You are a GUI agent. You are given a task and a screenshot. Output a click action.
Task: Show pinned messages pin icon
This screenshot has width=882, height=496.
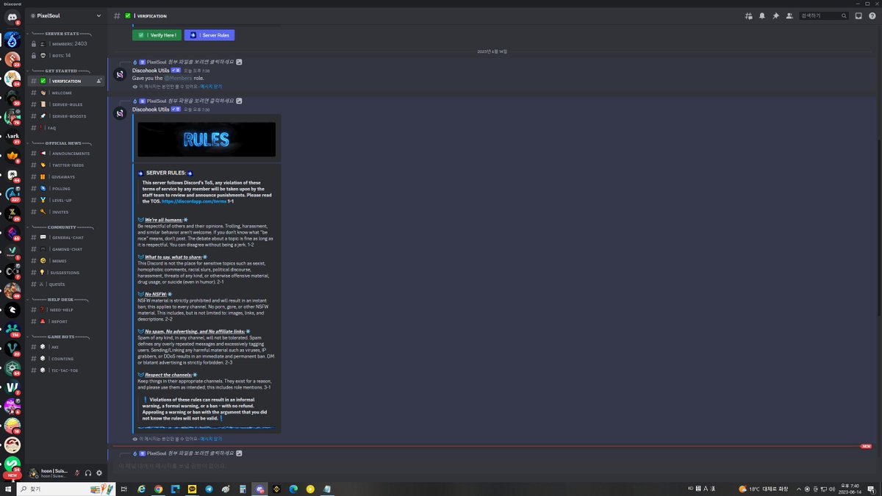click(775, 15)
